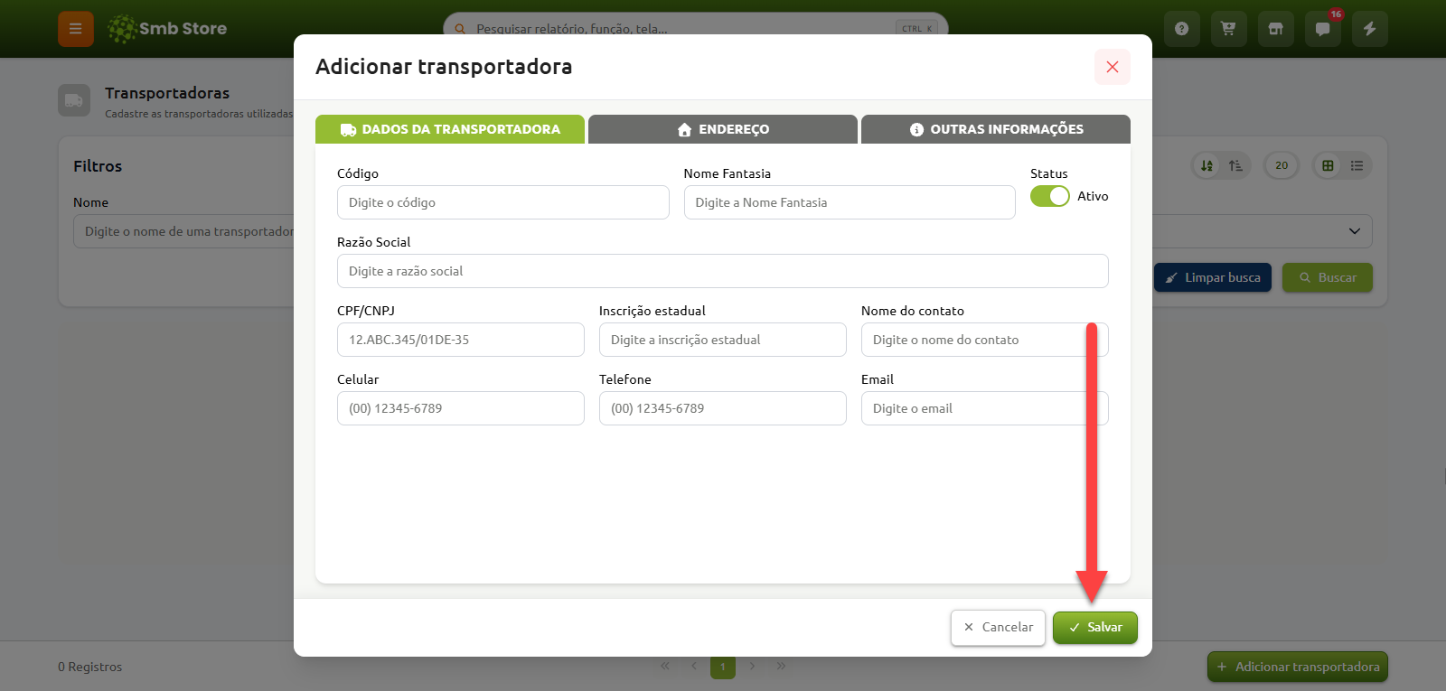The height and width of the screenshot is (691, 1446).
Task: Switch to the ENDEREÇO tab
Action: point(723,129)
